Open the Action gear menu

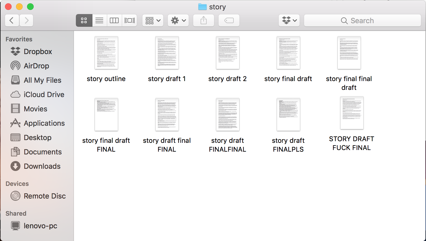click(x=178, y=20)
